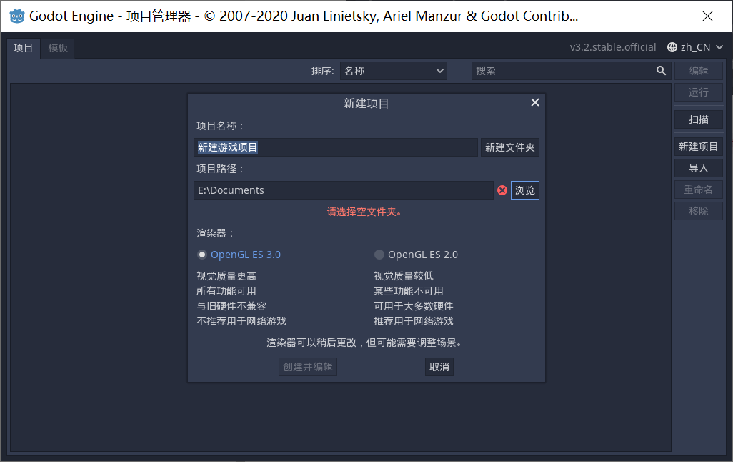Click the 创建并编辑 button
Screen dimensions: 733x462
coord(308,367)
